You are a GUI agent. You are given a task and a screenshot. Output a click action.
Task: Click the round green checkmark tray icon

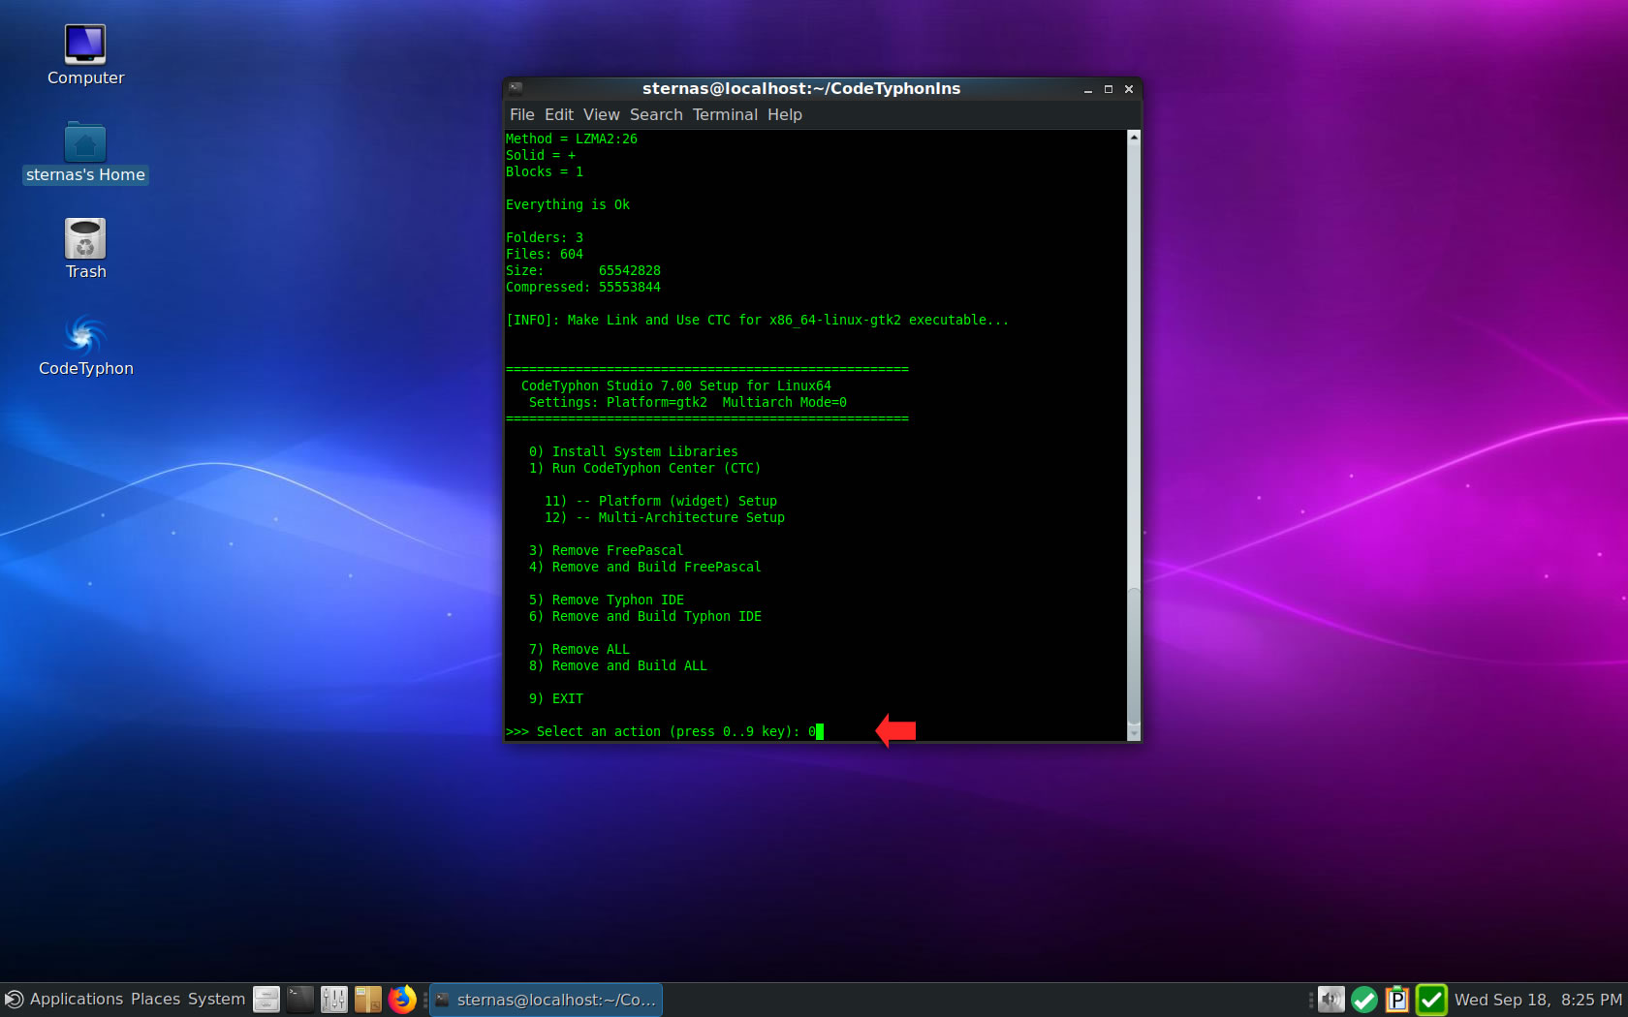tap(1364, 999)
